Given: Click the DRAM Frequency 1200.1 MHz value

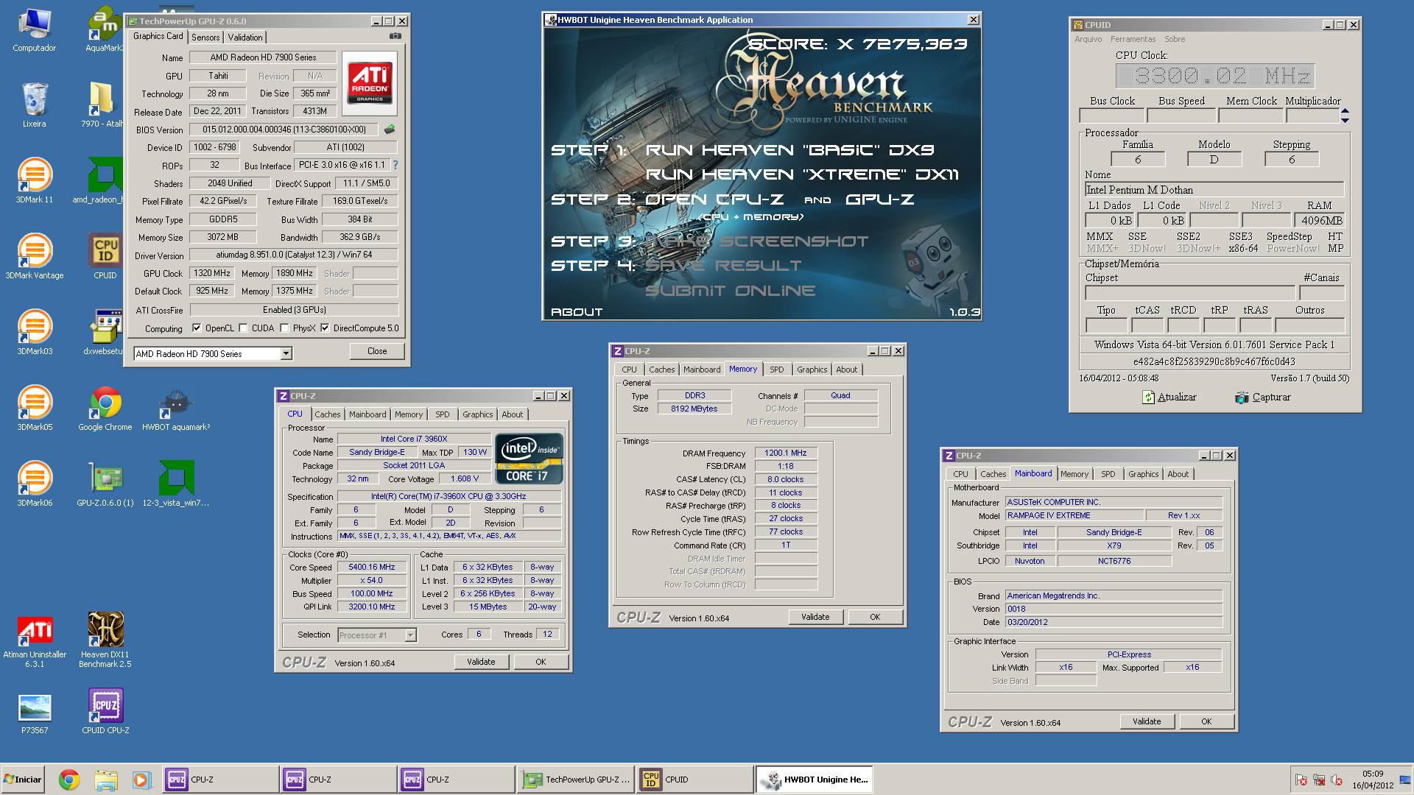Looking at the screenshot, I should pyautogui.click(x=786, y=453).
